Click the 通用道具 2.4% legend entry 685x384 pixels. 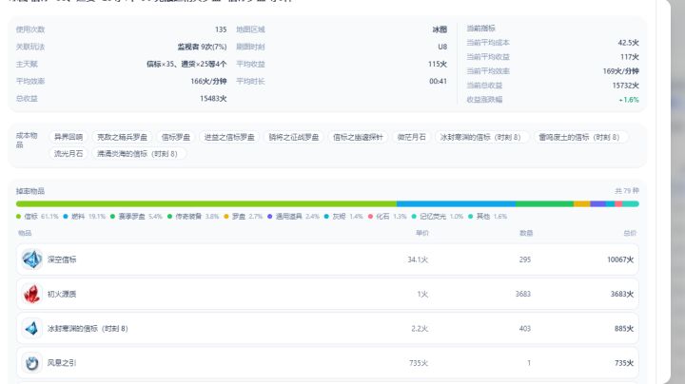pyautogui.click(x=294, y=217)
